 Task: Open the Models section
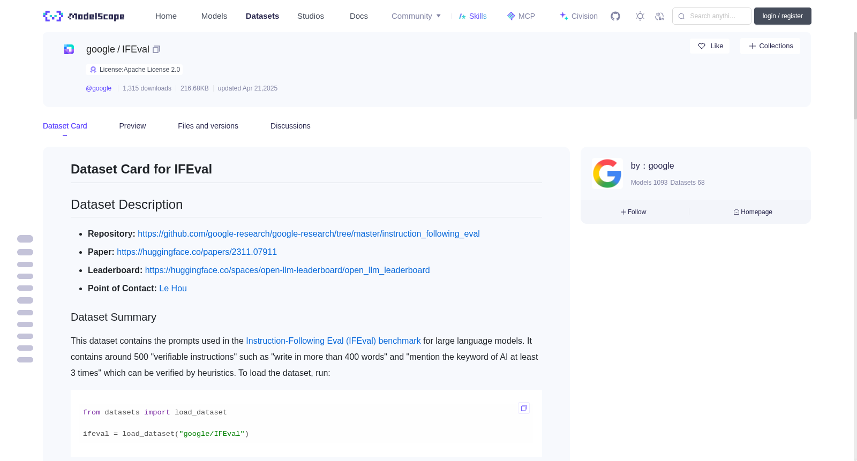(214, 16)
